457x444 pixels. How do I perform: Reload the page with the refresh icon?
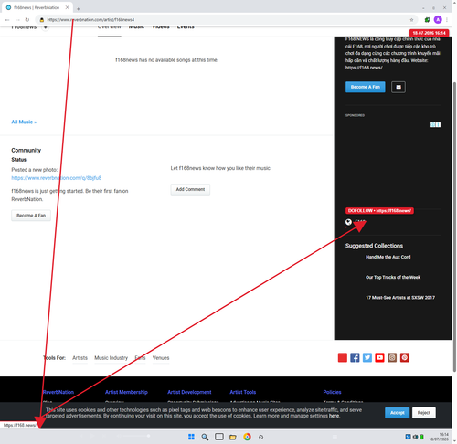click(27, 20)
